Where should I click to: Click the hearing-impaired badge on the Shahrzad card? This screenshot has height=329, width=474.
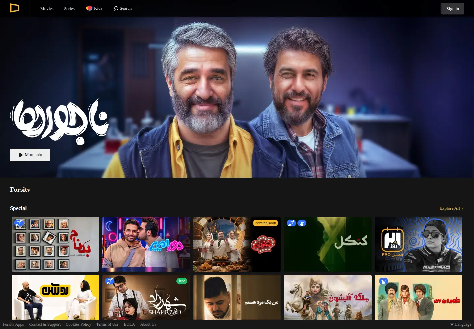pyautogui.click(x=110, y=281)
